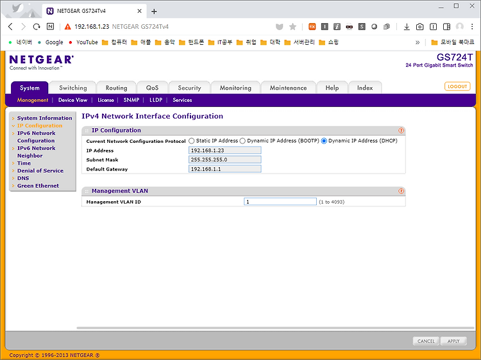
Task: Show hidden bookmarks with the chevron
Action: coord(418,42)
